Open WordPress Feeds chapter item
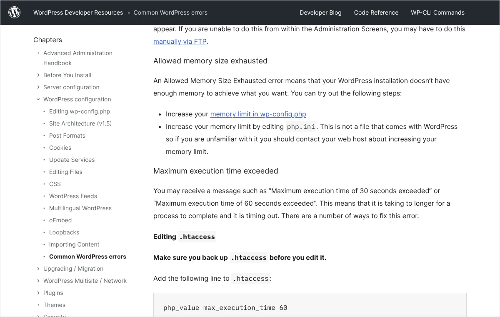This screenshot has height=317, width=500. click(73, 196)
